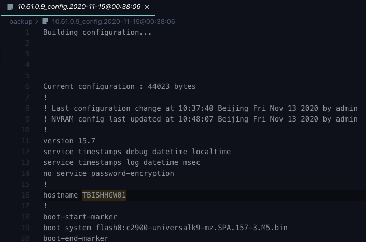The height and width of the screenshot is (242, 366).
Task: Click line number 16 in the gutter
Action: 25,195
